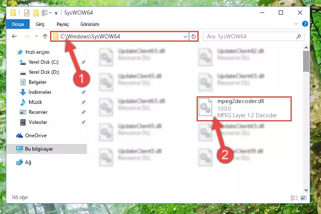Switch to the Görünüm ribbon tab
321x214 pixels.
coord(90,24)
